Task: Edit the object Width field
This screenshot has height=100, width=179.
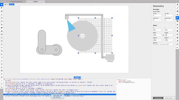Action: (157, 35)
